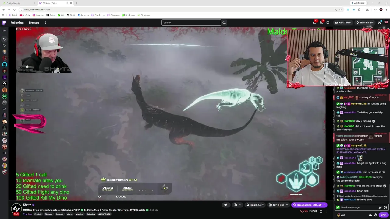Open the mattyice1218 kick.com clip link in chat
This screenshot has height=219, width=390.
pyautogui.click(x=361, y=151)
